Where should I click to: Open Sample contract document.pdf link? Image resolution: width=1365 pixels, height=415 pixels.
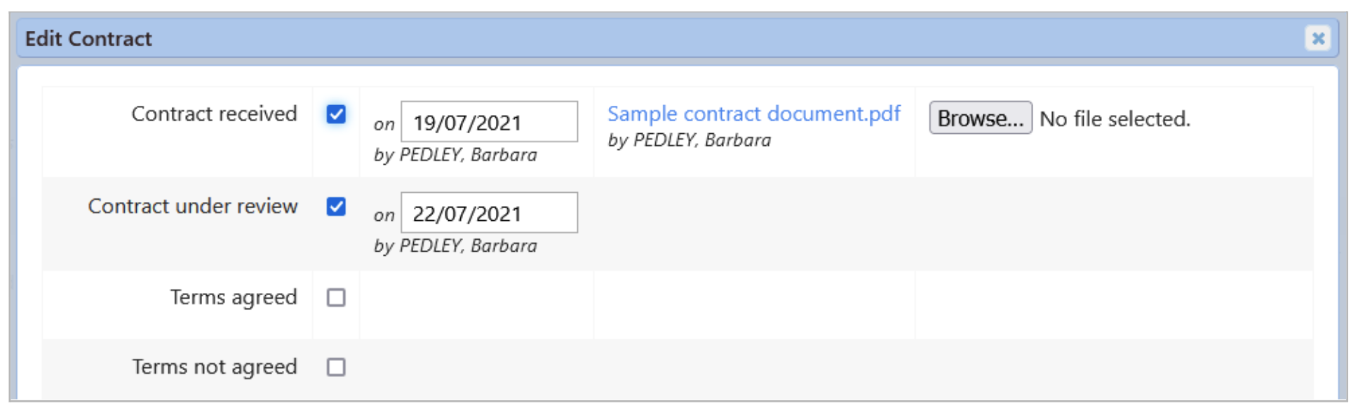(753, 114)
